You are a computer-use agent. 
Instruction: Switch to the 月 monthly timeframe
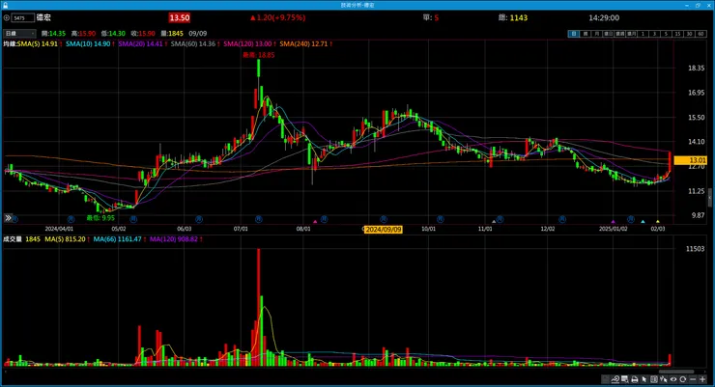[x=597, y=34]
